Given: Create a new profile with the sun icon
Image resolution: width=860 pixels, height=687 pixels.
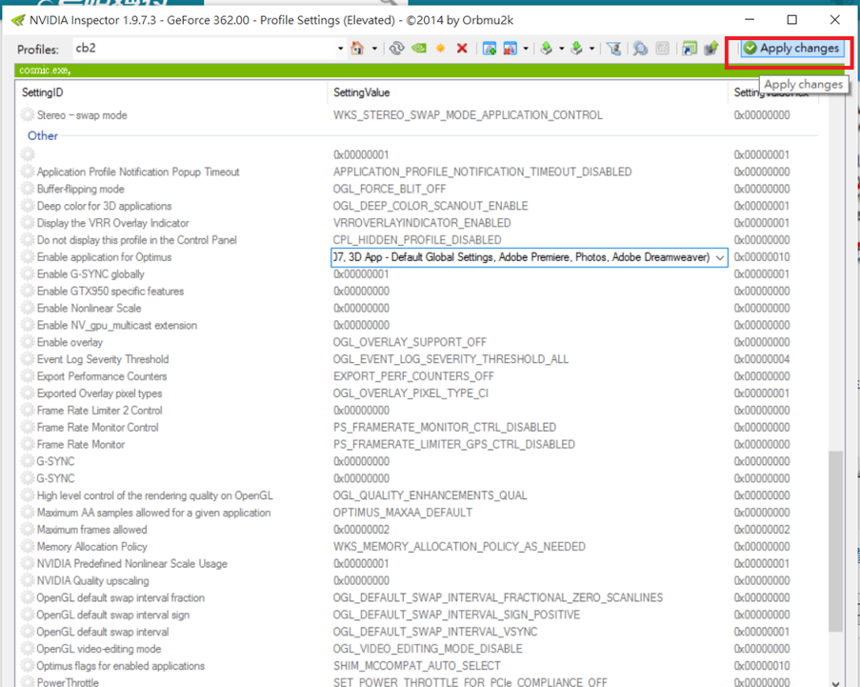Looking at the screenshot, I should (440, 49).
